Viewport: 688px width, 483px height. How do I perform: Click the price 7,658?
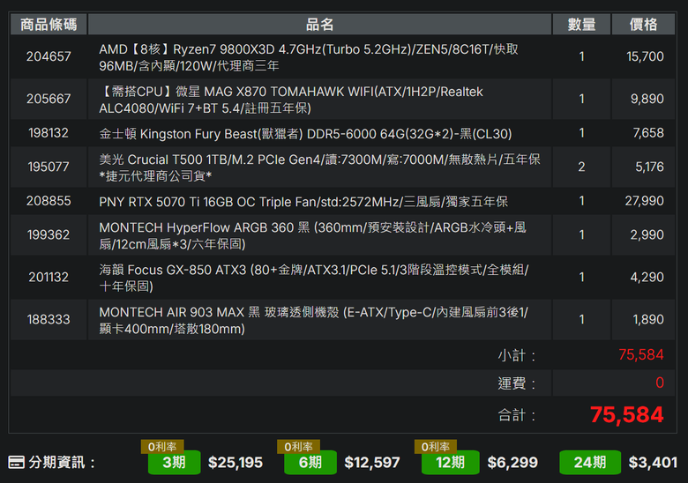pos(648,133)
